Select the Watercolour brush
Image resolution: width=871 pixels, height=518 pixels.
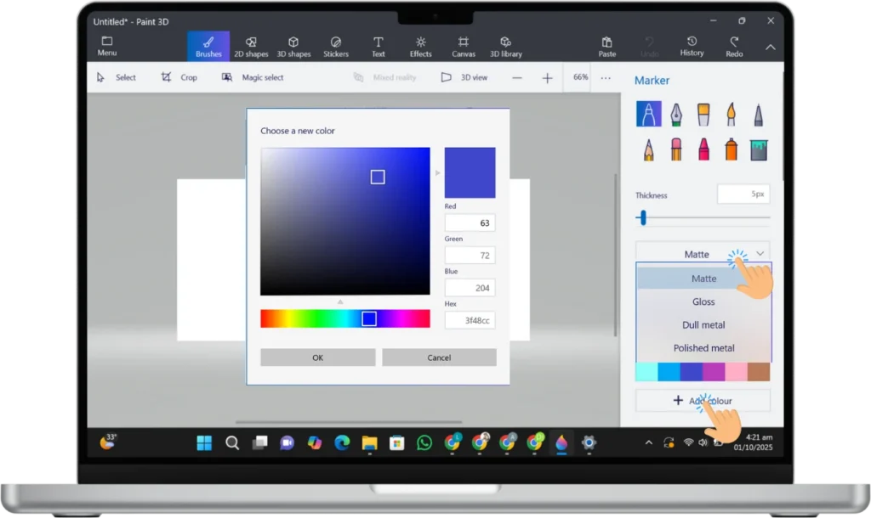click(x=732, y=114)
